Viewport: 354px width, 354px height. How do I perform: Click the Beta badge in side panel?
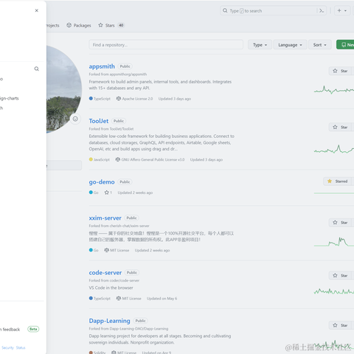pos(33,329)
